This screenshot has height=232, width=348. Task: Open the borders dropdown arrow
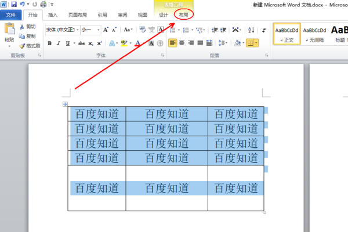tap(256, 43)
